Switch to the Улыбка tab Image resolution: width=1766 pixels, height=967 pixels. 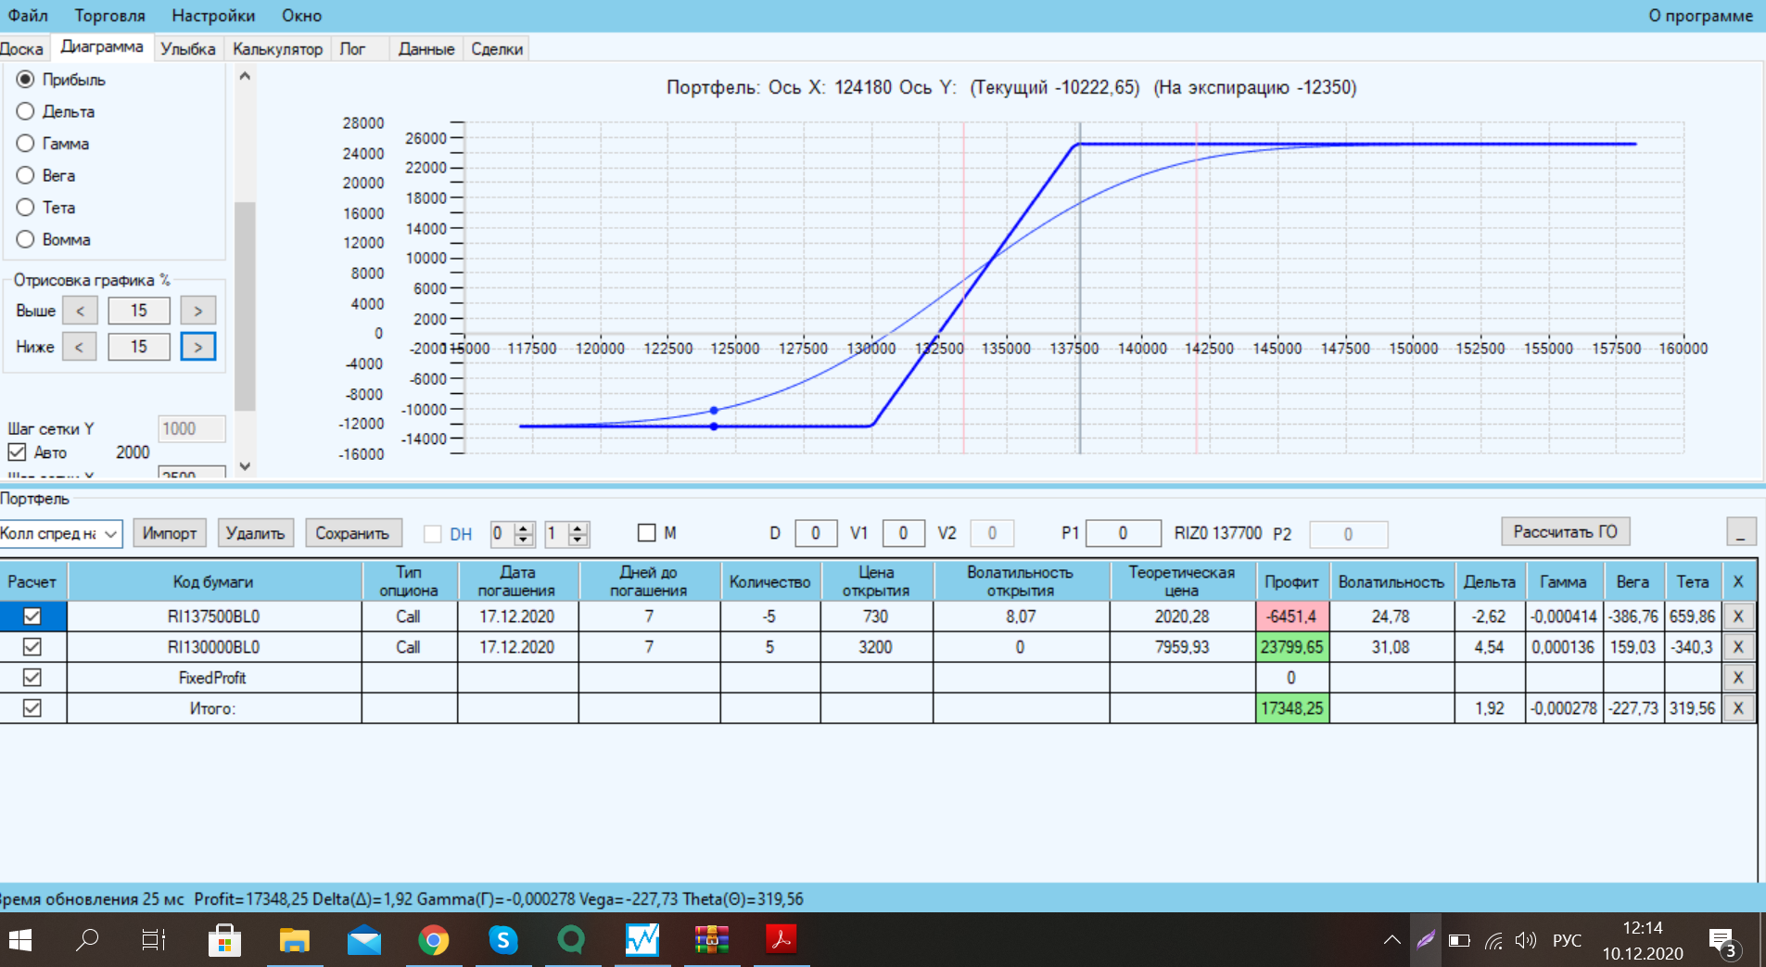pyautogui.click(x=187, y=49)
